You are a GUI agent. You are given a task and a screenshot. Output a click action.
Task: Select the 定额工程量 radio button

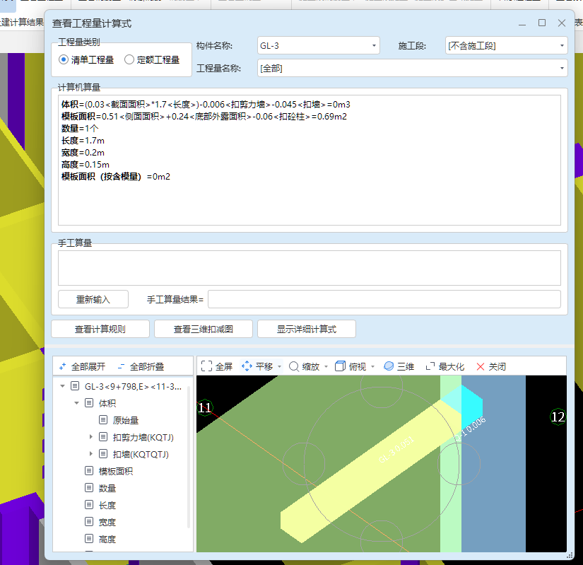pyautogui.click(x=129, y=59)
